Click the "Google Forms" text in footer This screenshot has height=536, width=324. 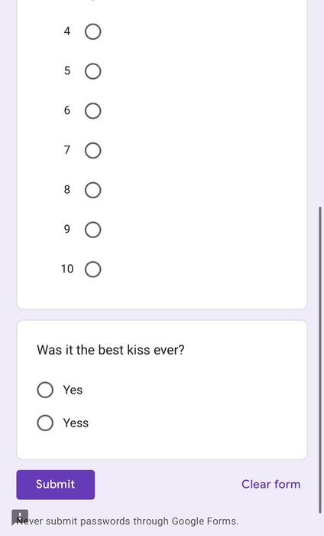205,521
